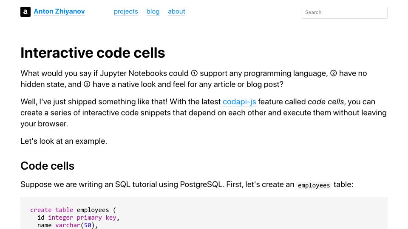Screen dimensions: 408x229
Task: Click the circled number two symbol
Action: (333, 73)
